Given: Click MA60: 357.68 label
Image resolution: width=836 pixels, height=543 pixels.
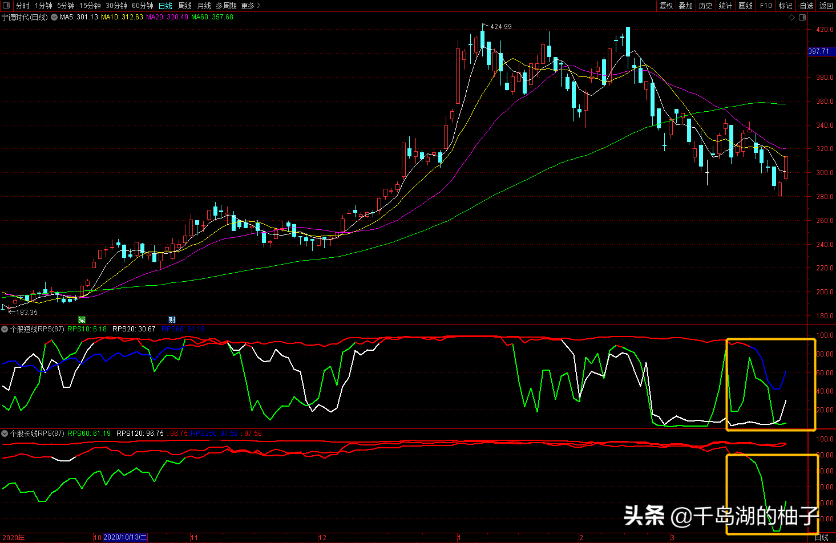Looking at the screenshot, I should point(212,17).
